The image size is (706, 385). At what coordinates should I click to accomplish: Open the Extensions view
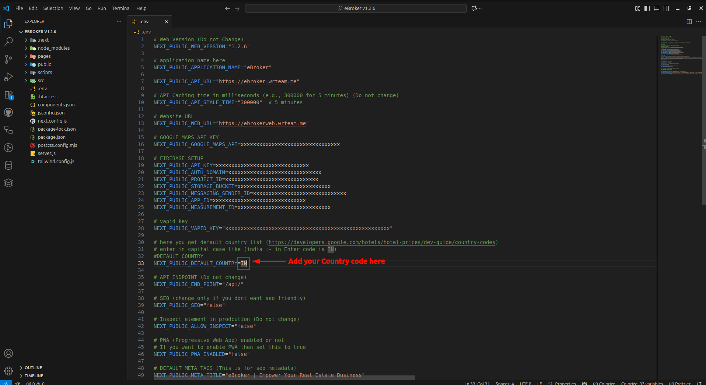(8, 95)
